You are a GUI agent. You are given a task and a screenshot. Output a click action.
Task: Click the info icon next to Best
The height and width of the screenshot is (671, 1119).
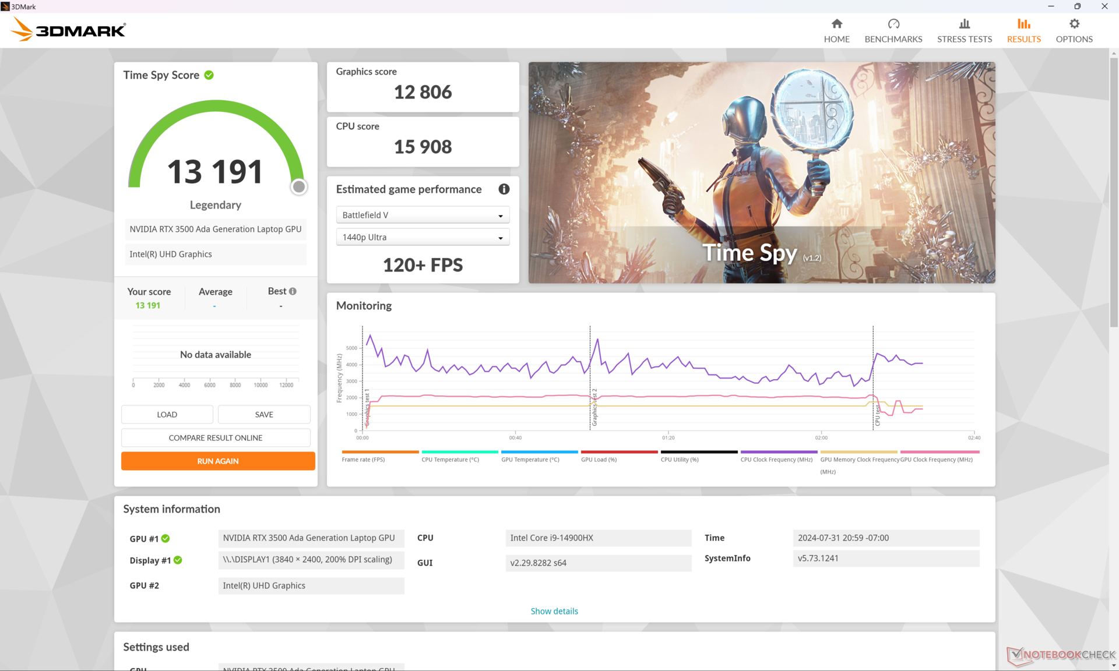(293, 291)
